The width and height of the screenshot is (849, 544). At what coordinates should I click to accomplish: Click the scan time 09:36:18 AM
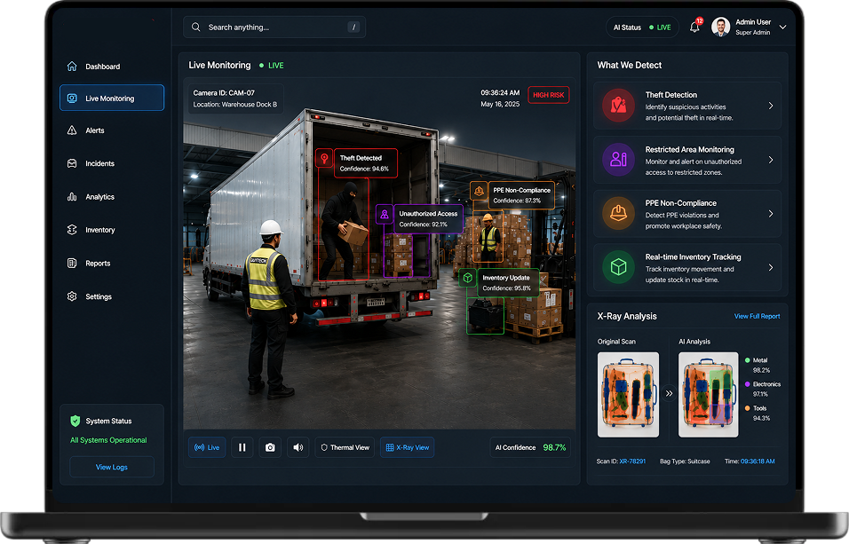(x=758, y=461)
